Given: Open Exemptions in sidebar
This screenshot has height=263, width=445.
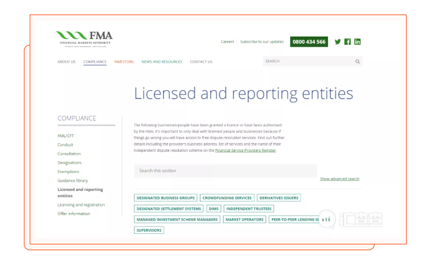Looking at the screenshot, I should click(x=68, y=172).
